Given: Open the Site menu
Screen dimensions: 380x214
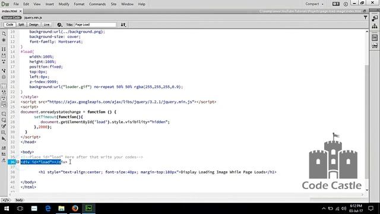Looking at the screenshot, I should 113,4.
